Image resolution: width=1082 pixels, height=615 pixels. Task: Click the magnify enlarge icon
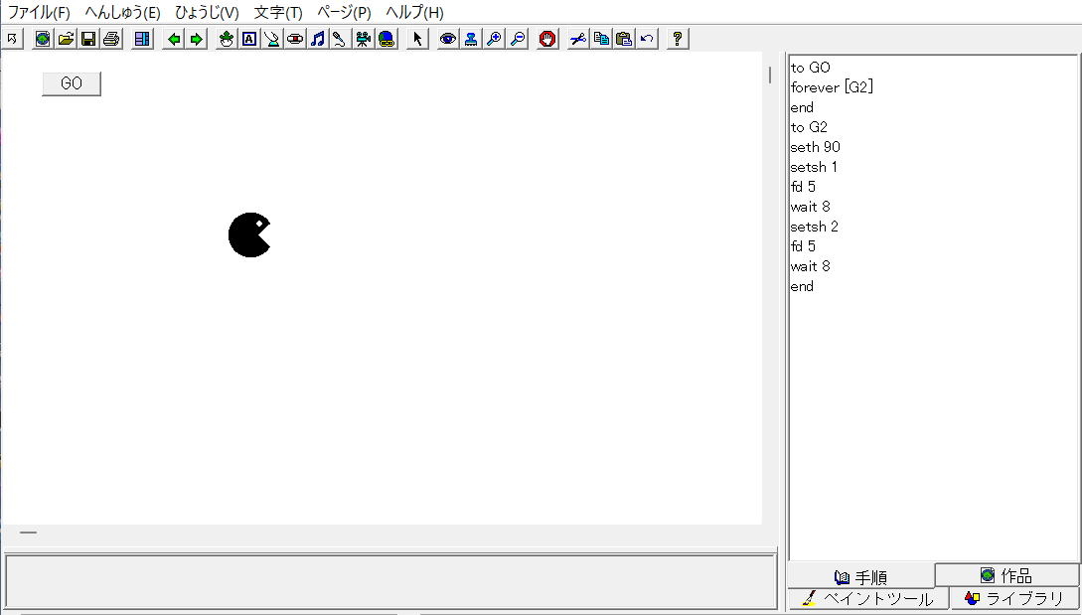coord(494,39)
